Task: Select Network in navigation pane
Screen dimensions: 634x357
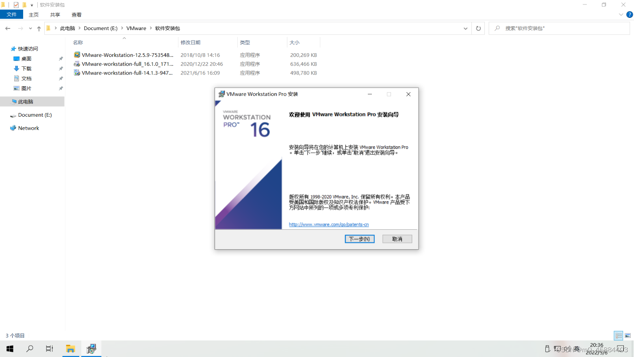Action: (28, 128)
